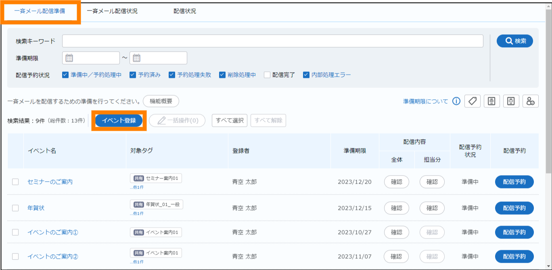Open the start date calendar for 準備期限
The width and height of the screenshot is (552, 270).
pyautogui.click(x=69, y=58)
